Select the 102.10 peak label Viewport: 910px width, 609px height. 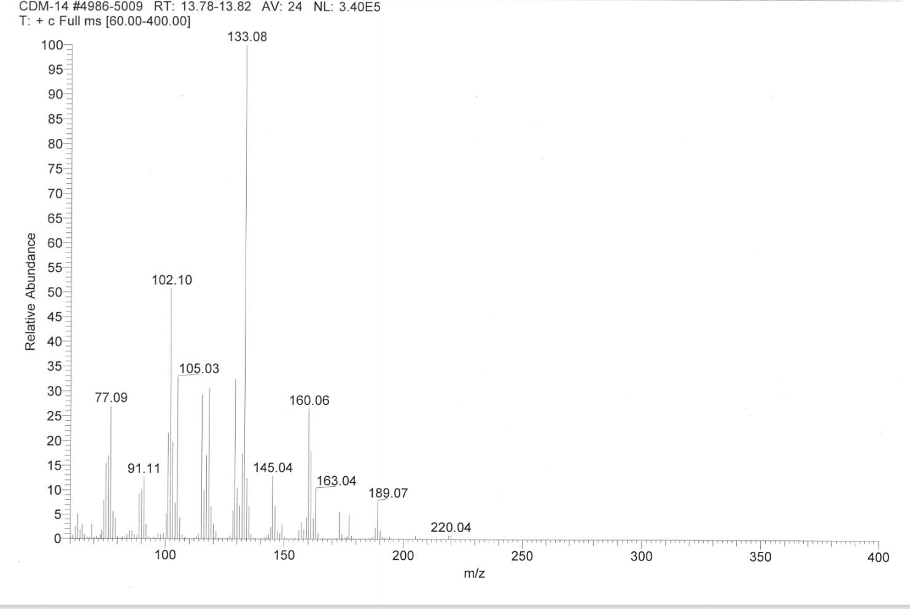(x=172, y=280)
